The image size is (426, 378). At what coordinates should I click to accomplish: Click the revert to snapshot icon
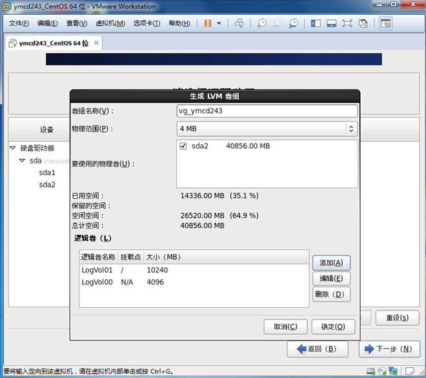click(x=278, y=23)
